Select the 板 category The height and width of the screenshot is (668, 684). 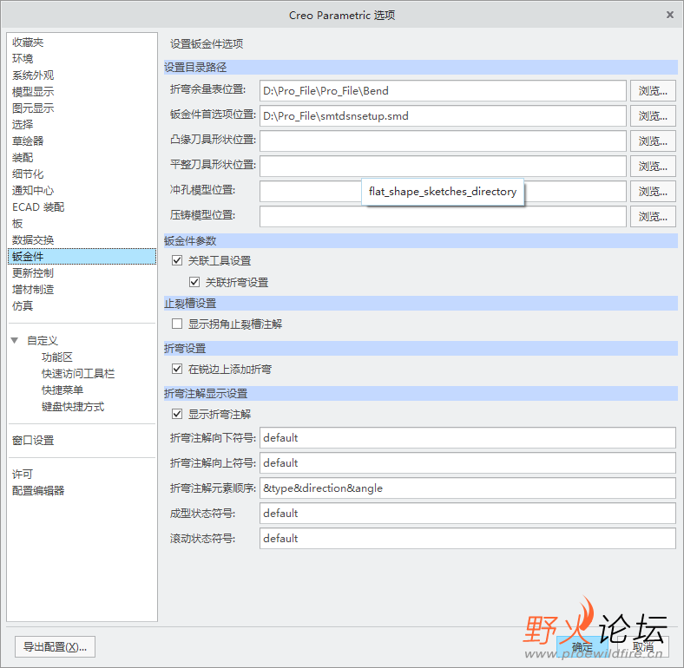(x=17, y=224)
